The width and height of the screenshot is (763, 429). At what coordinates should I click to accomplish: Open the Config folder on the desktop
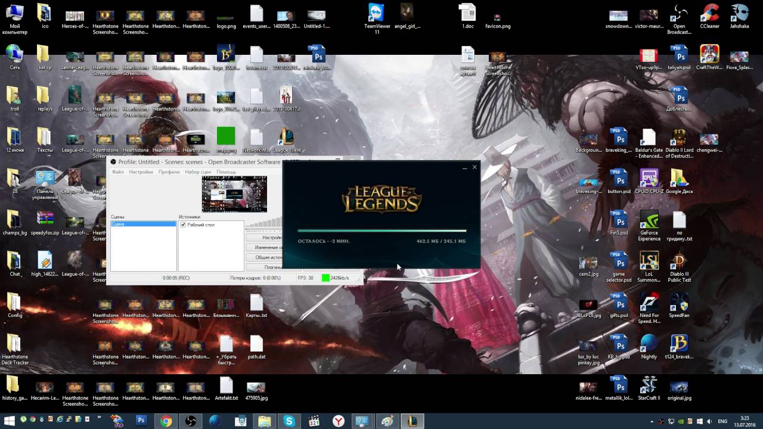coord(14,305)
